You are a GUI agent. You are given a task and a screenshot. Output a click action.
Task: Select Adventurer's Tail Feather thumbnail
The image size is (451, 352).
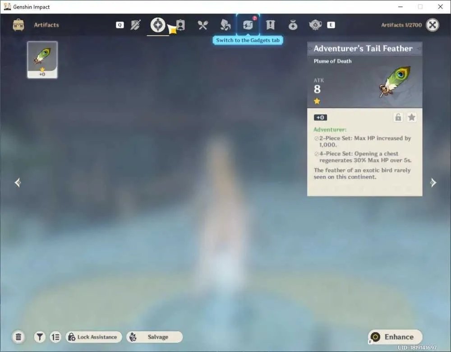[42, 60]
